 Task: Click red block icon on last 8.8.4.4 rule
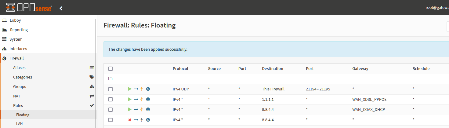tap(130, 120)
